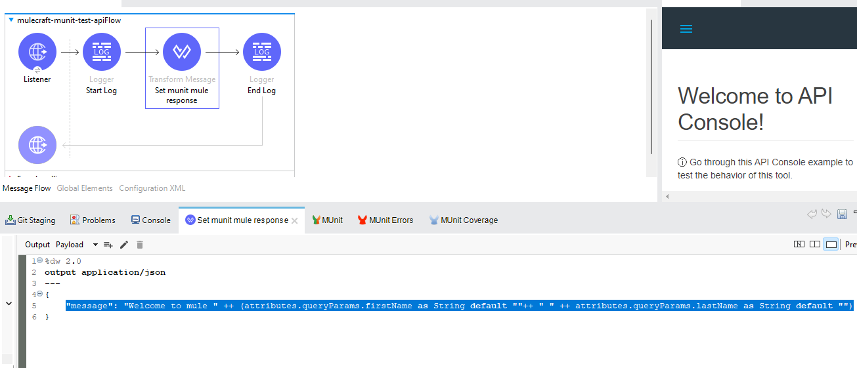857x368 pixels.
Task: Collapse the code fold at line 4
Action: pos(39,295)
